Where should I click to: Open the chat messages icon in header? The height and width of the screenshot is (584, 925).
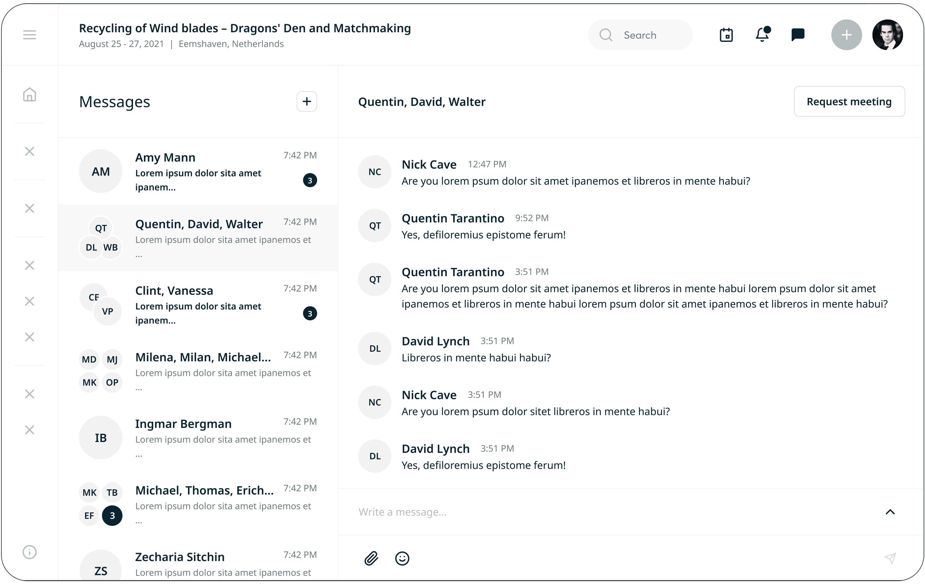[x=798, y=35]
